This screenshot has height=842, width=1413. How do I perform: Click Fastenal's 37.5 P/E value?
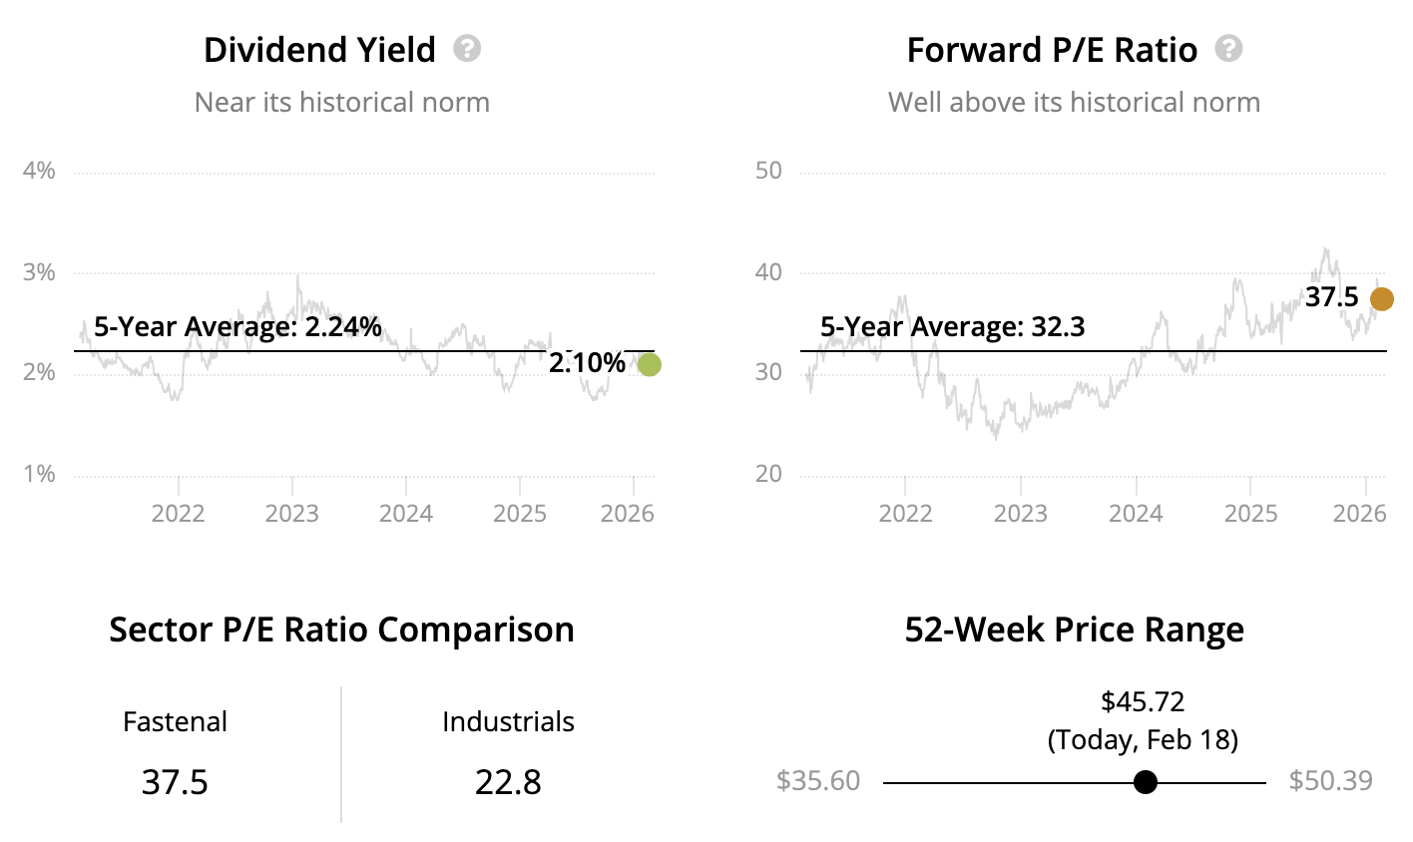(175, 782)
